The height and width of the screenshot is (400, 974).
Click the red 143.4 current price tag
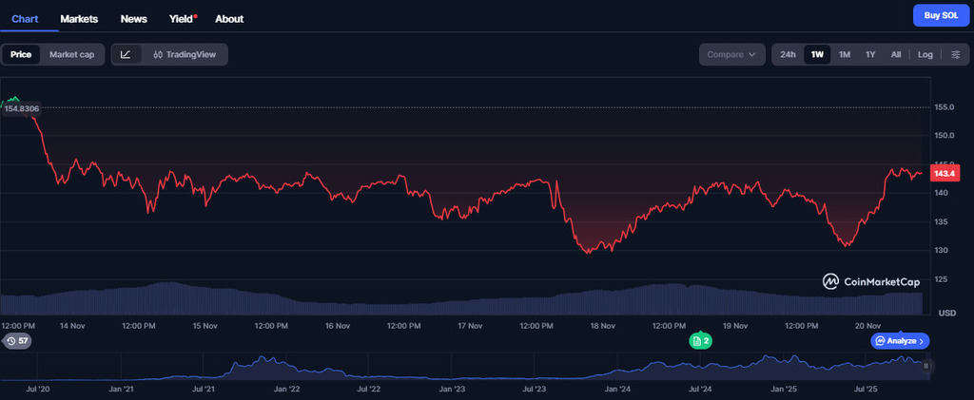click(945, 173)
